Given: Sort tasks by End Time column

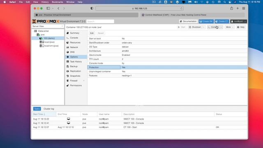Looking at the screenshot, I should [69, 114].
